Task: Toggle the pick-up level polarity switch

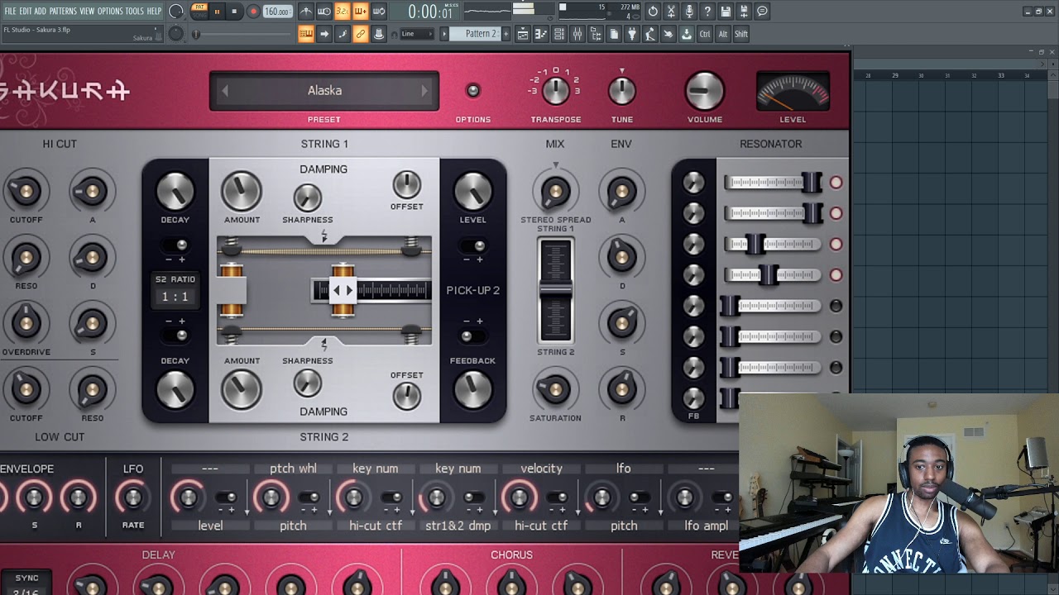Action: click(x=472, y=245)
